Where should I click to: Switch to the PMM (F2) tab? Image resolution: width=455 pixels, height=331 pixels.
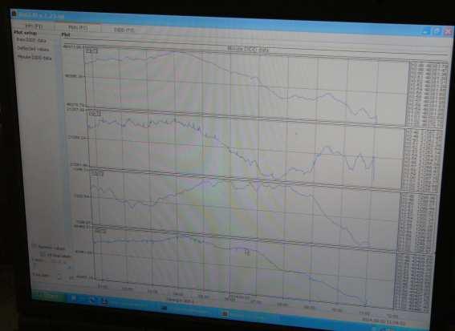click(78, 28)
